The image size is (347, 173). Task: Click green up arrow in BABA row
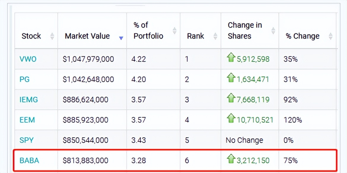pyautogui.click(x=231, y=160)
